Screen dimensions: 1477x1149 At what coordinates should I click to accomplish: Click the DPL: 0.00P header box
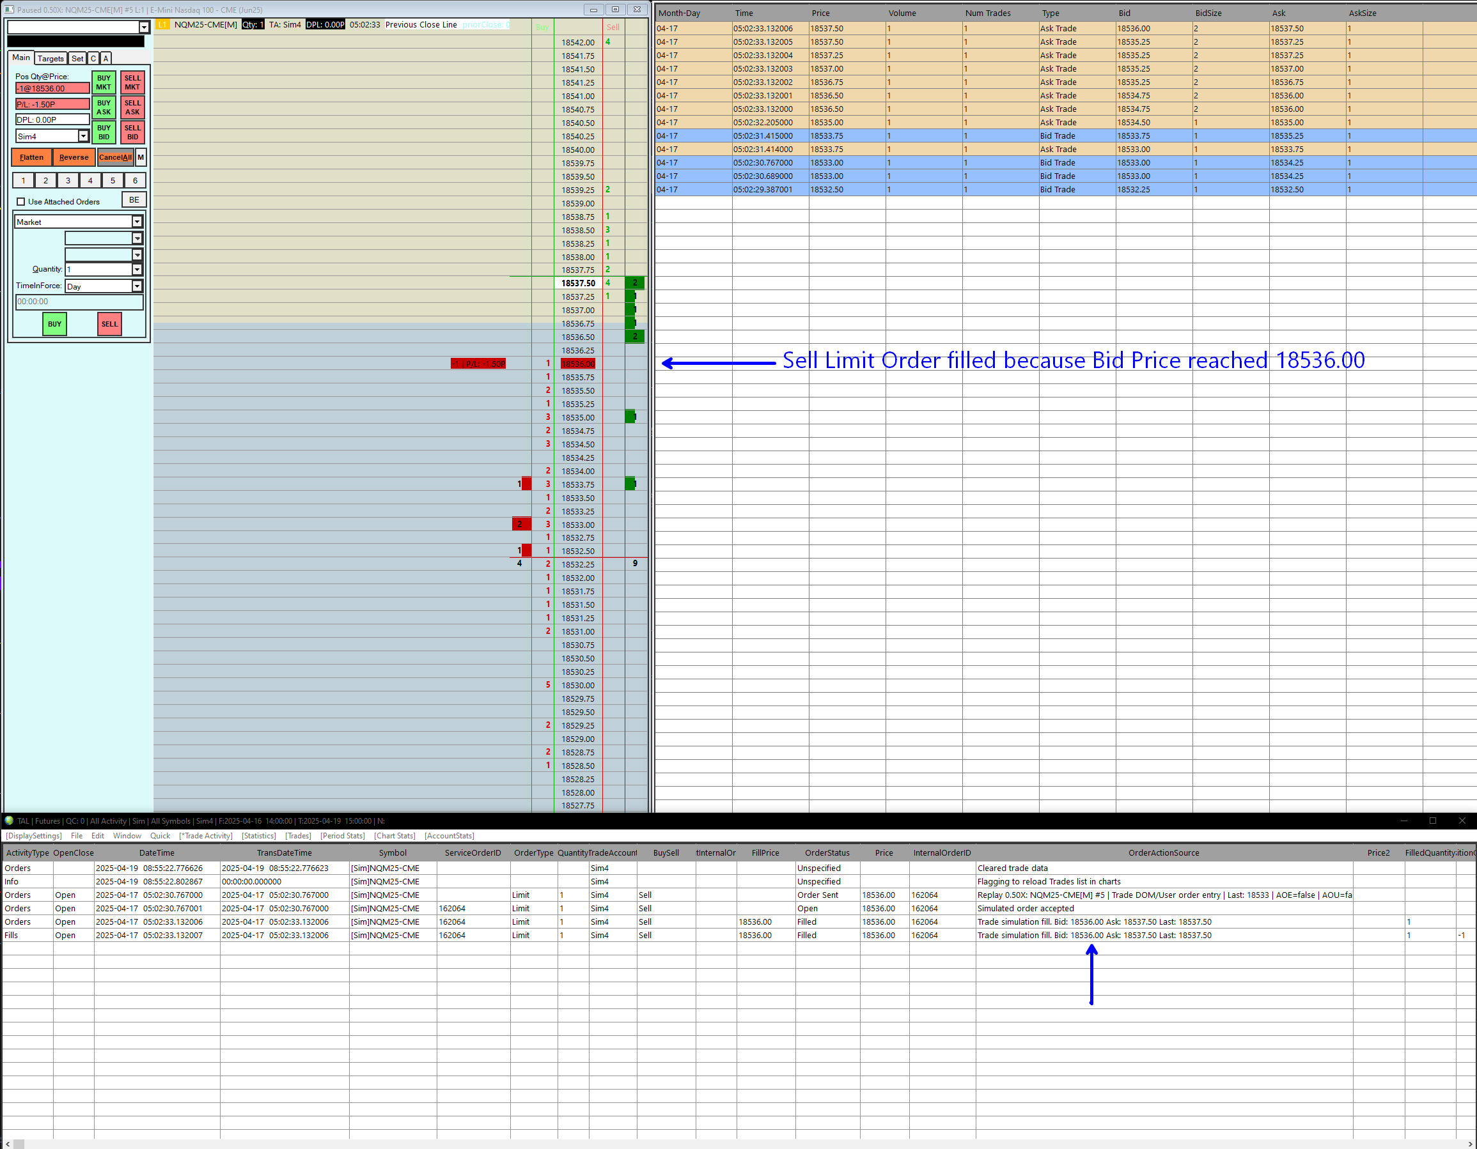(x=325, y=25)
